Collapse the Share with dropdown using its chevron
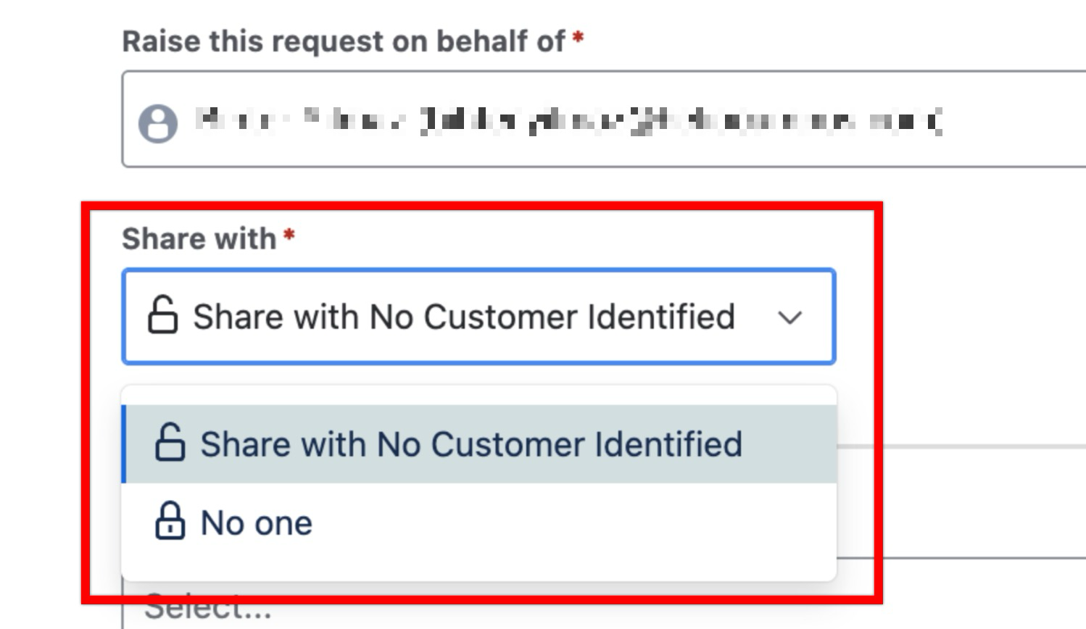The image size is (1086, 629). [789, 317]
